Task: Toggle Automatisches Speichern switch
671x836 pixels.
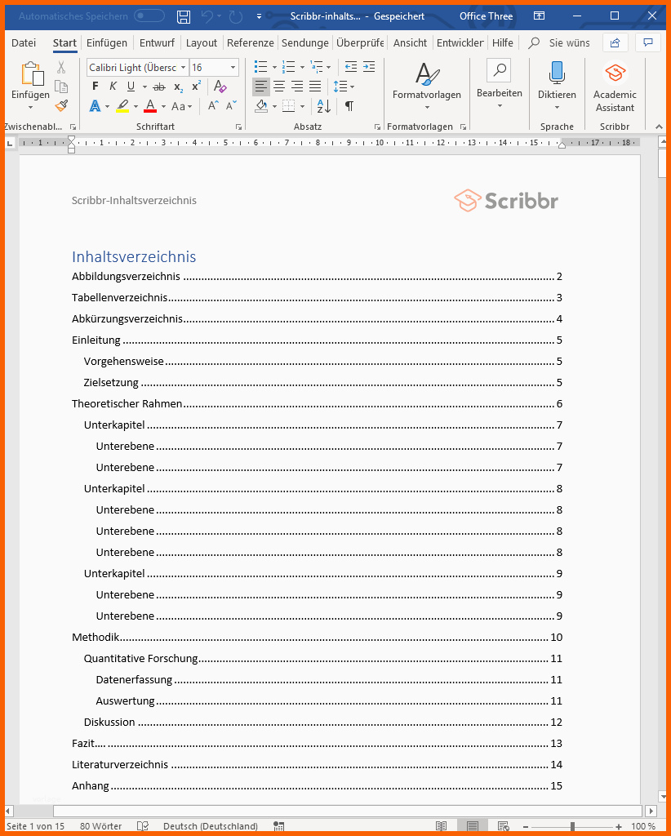Action: click(149, 16)
